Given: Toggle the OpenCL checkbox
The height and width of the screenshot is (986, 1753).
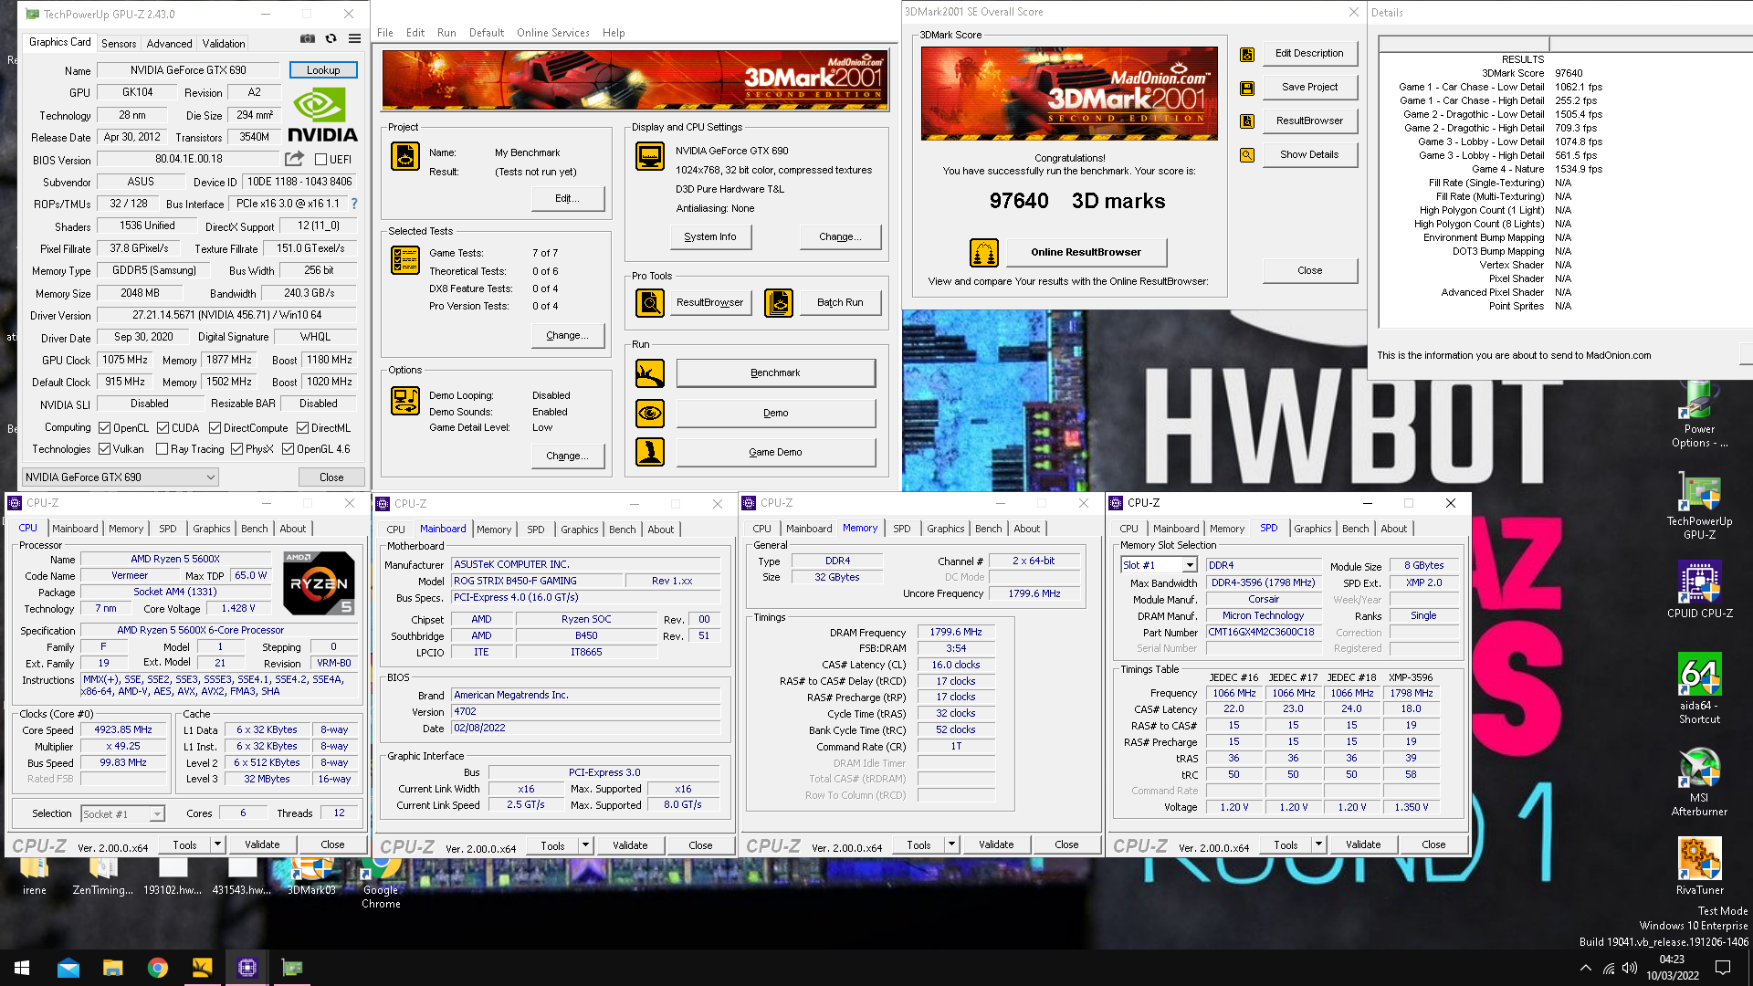Looking at the screenshot, I should point(105,428).
